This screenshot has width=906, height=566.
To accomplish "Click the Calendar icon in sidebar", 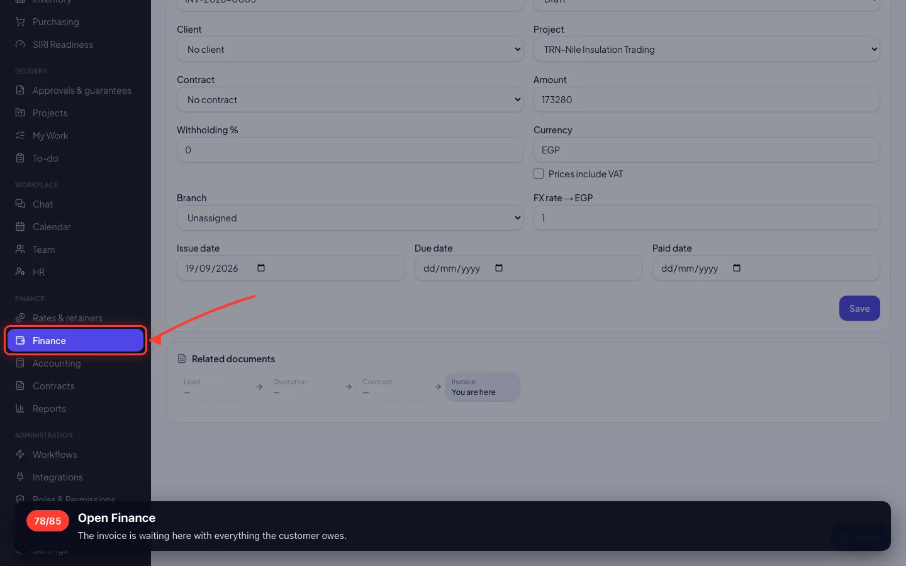I will click(20, 227).
